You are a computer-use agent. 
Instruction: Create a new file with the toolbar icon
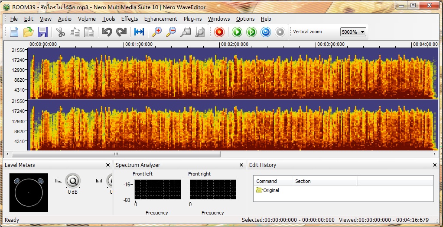pos(14,32)
